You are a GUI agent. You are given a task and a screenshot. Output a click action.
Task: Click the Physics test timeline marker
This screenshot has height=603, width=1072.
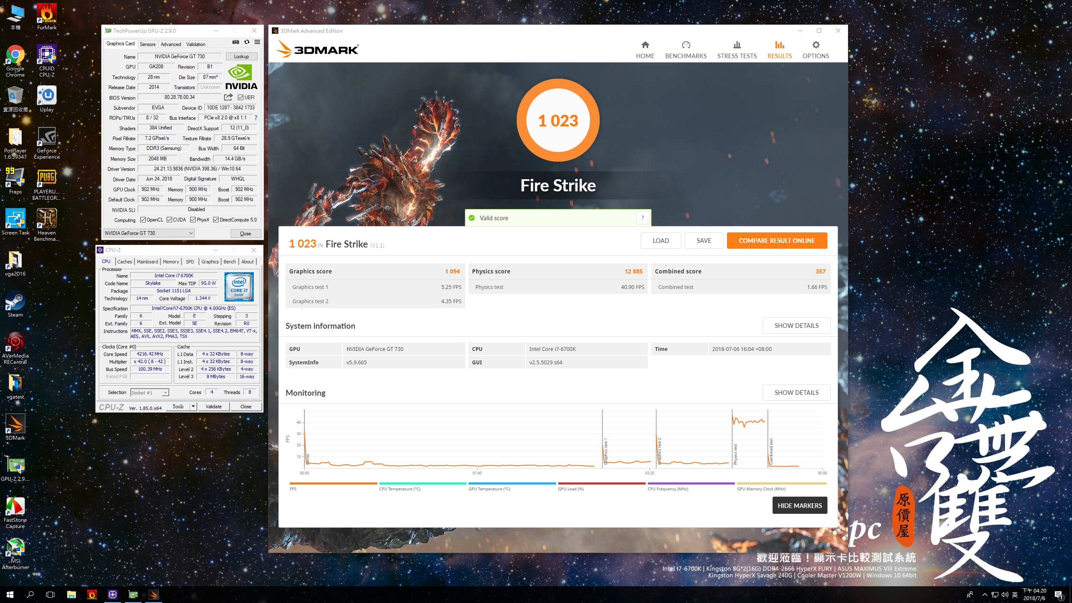pyautogui.click(x=735, y=454)
